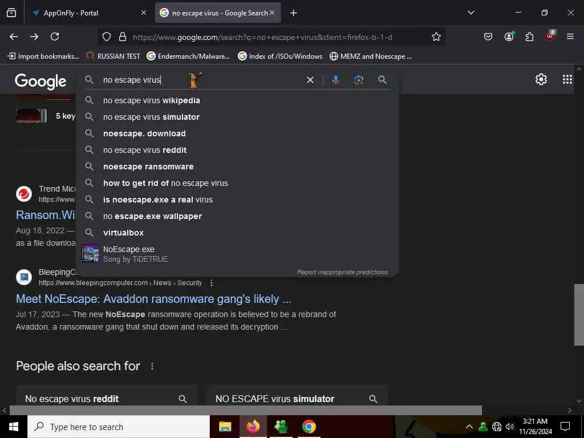Screen dimensions: 584x438
Task: Switch to Firefox taskbar icon
Action: click(253, 427)
